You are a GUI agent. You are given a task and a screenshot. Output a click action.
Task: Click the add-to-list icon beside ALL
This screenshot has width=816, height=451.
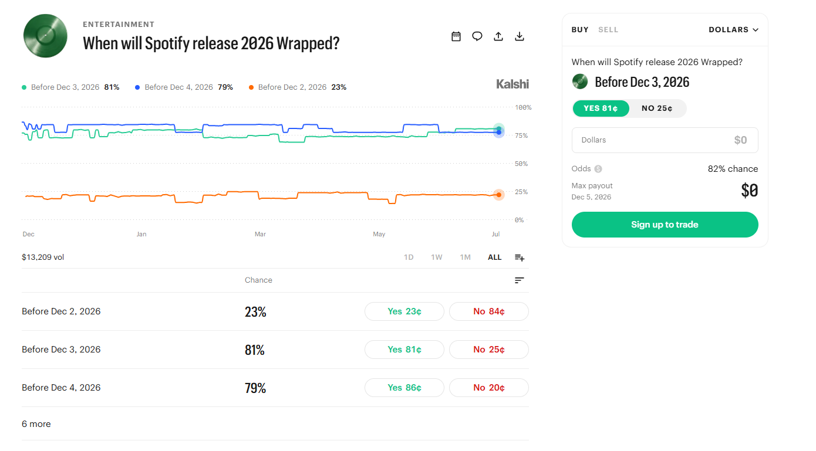pyautogui.click(x=520, y=257)
